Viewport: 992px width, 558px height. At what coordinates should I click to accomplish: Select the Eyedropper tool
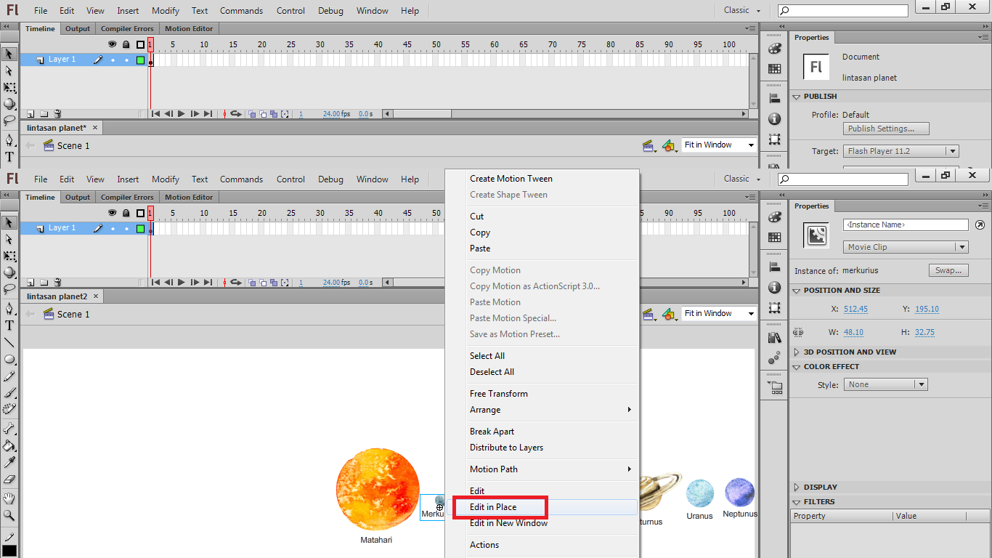click(9, 462)
